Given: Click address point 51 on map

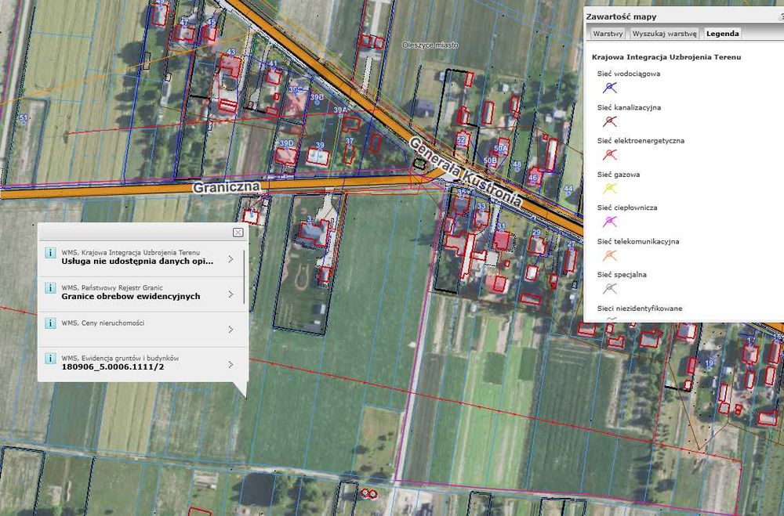Looking at the screenshot, I should click(x=24, y=118).
